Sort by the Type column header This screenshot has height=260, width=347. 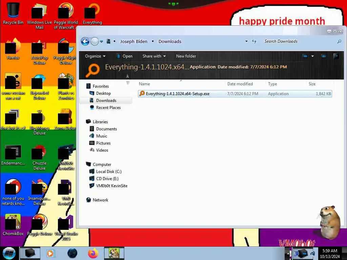tap(272, 84)
